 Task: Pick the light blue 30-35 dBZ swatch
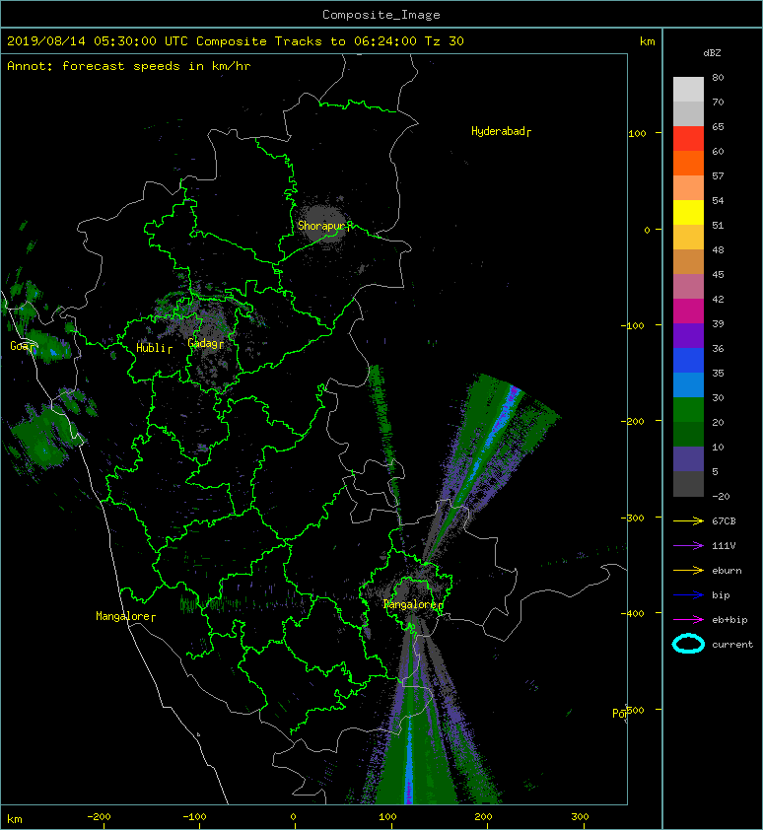point(688,384)
